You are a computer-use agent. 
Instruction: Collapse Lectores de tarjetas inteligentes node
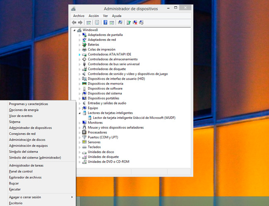[79, 113]
